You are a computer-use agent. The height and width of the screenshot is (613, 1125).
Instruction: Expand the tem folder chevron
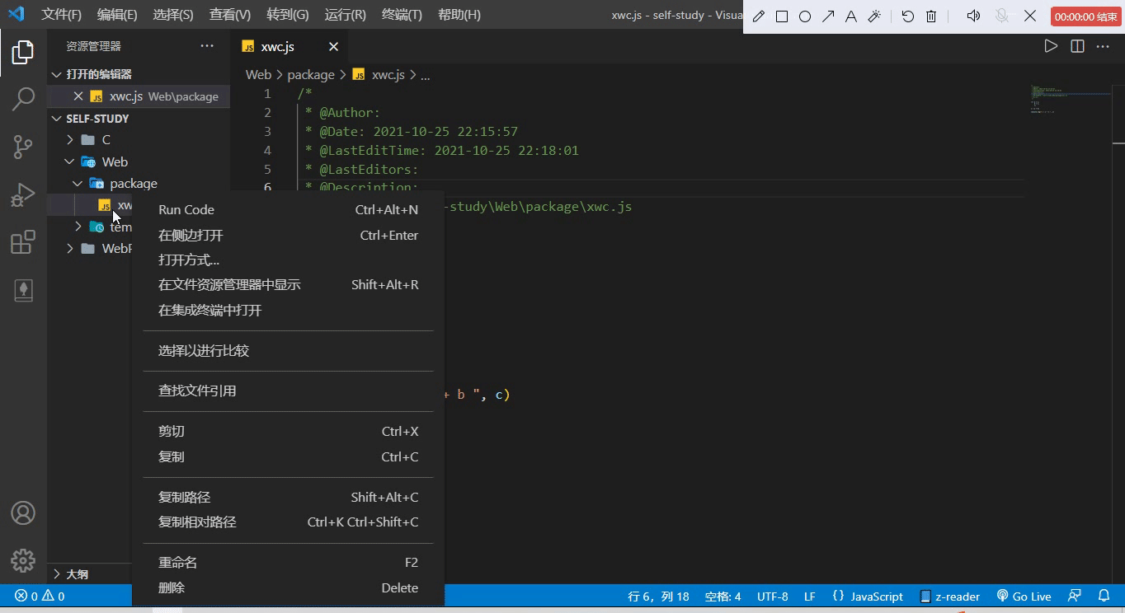(x=78, y=227)
